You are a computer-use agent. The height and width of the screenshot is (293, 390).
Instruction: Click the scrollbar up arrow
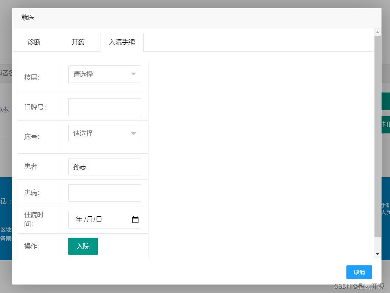click(377, 32)
